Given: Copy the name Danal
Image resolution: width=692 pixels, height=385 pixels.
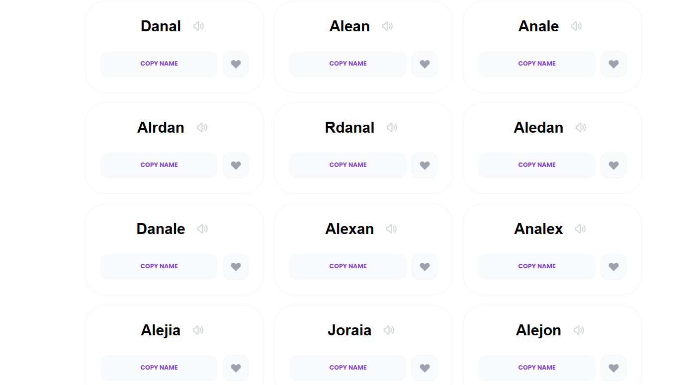Looking at the screenshot, I should (159, 64).
